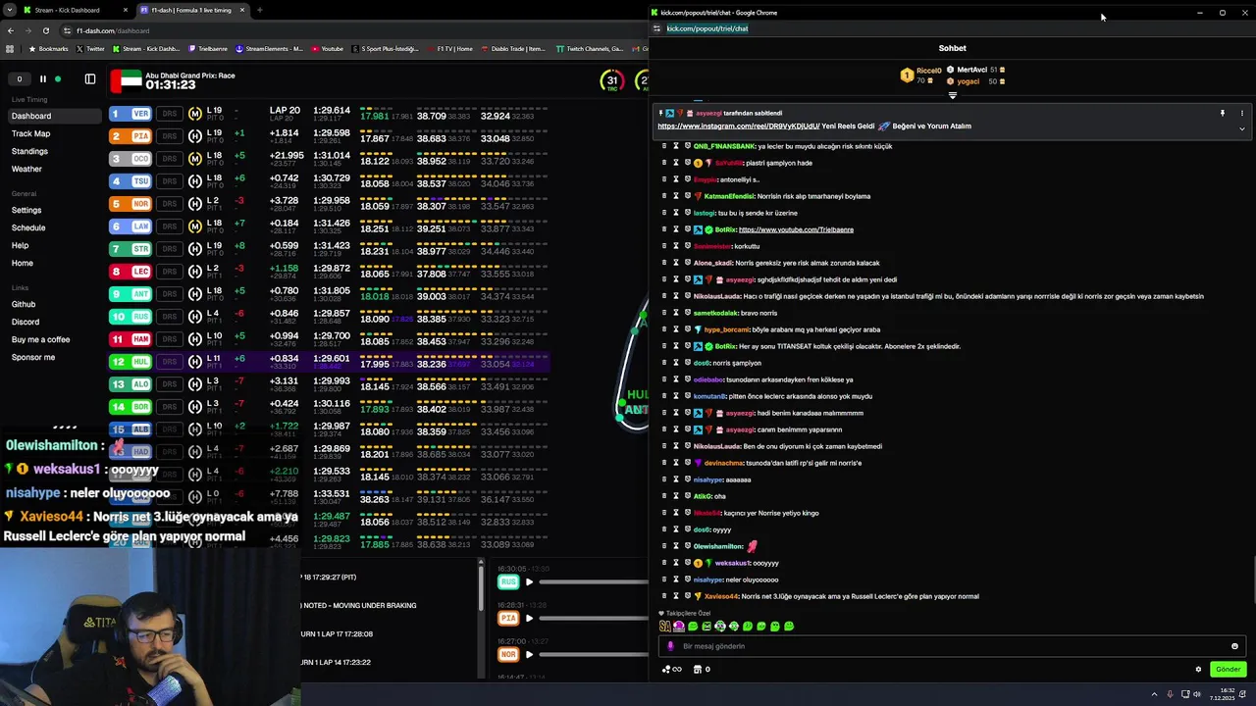Delete Xavieso44's chat message

(664, 596)
